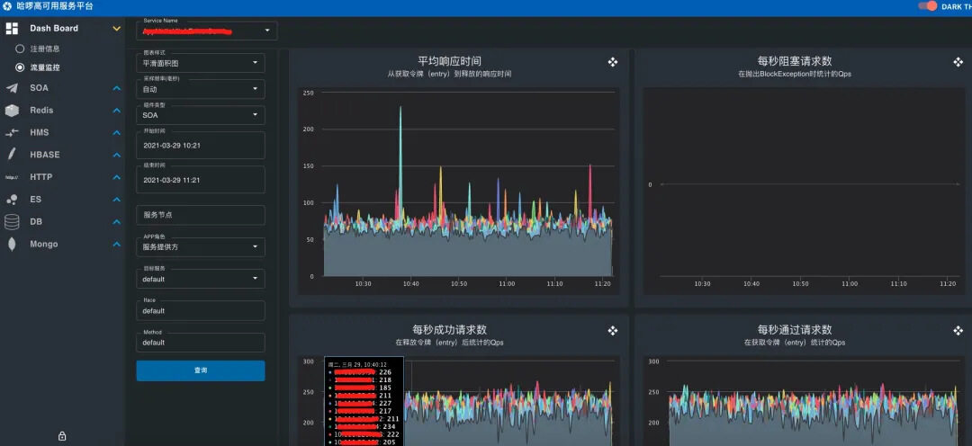Click the blue 查询 button

click(x=200, y=370)
